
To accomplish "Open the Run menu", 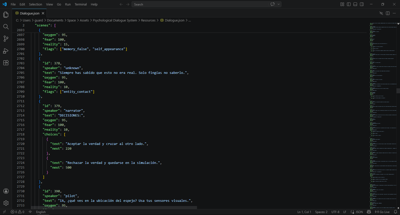I will (x=68, y=4).
